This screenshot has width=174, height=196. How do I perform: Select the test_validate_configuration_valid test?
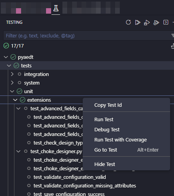[87, 177]
